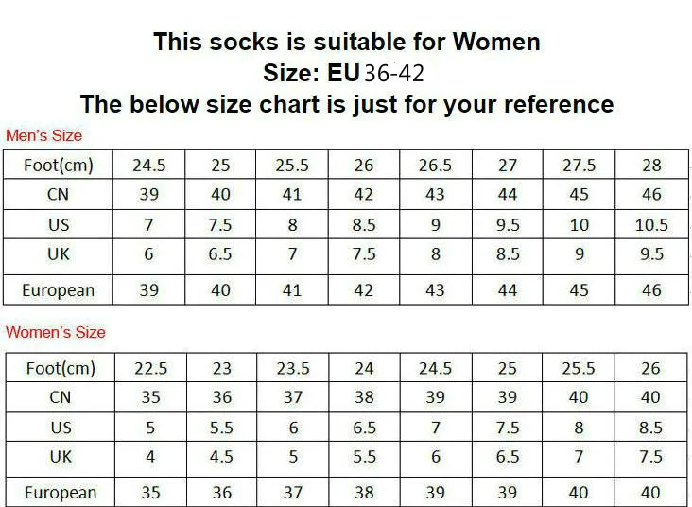The height and width of the screenshot is (507, 692).
Task: Click the 27.5 cm foot length cell
Action: [580, 166]
